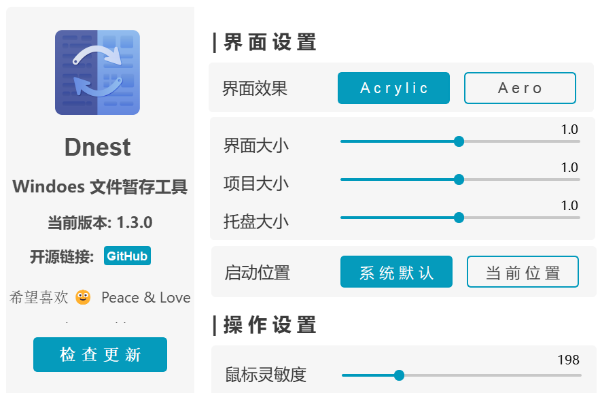Click the Dnest title text
The width and height of the screenshot is (600, 393).
(x=97, y=148)
